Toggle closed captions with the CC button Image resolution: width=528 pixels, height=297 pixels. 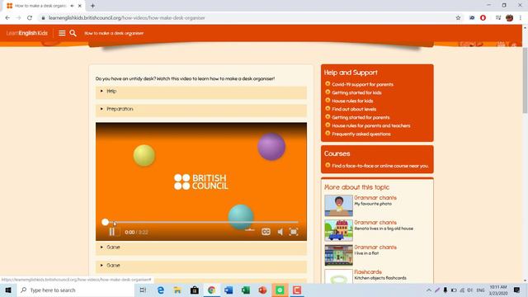point(266,232)
